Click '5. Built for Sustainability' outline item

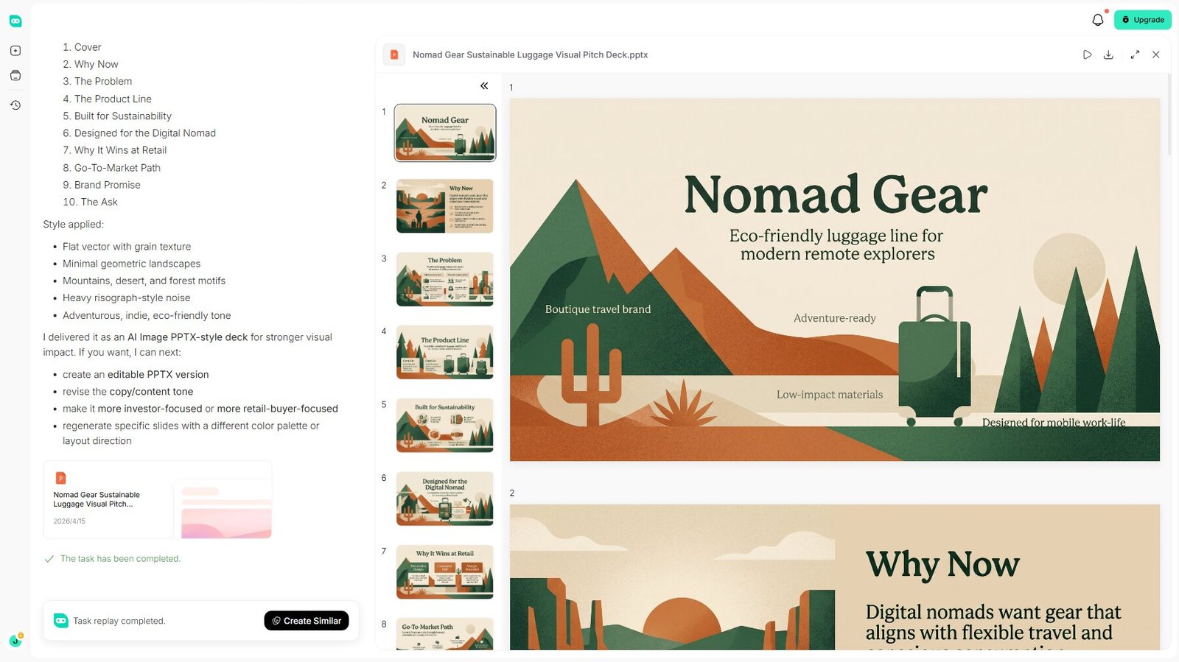coord(117,116)
